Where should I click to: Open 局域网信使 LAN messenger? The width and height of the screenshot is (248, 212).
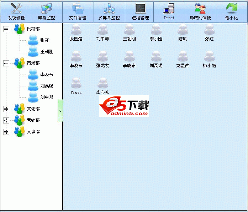pyautogui.click(x=200, y=12)
